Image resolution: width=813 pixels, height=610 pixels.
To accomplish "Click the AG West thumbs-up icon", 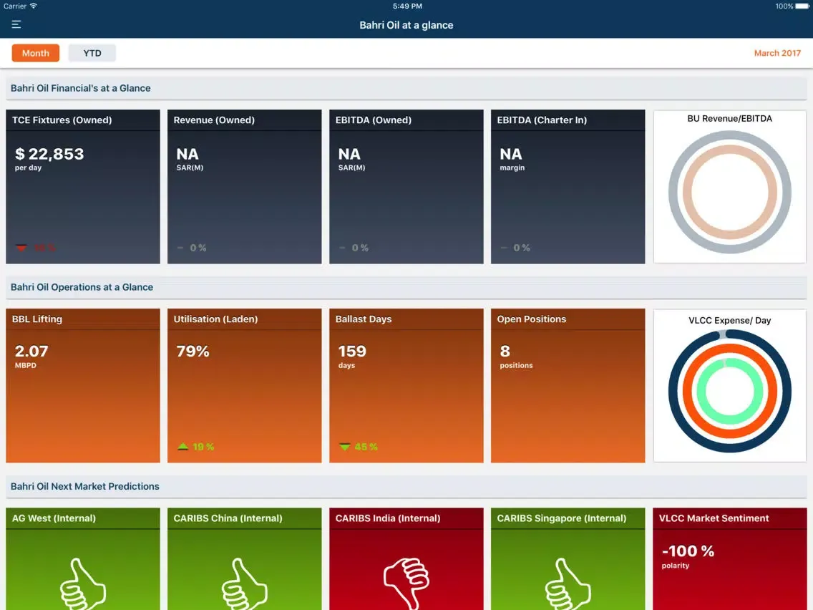I will point(83,584).
